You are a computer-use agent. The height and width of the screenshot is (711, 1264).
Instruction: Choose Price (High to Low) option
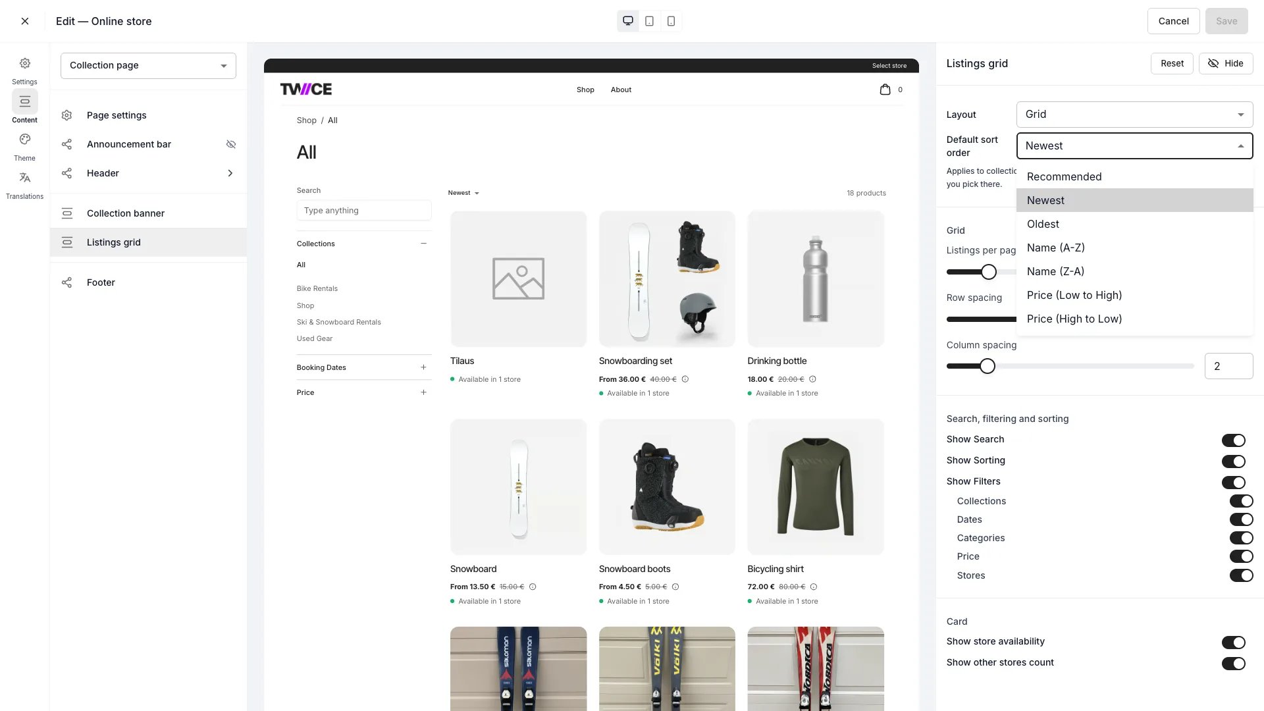[1134, 319]
